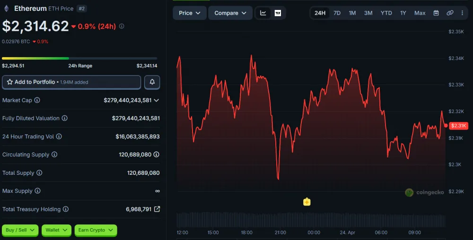Click the $2,314.62 price text
473x240 pixels.
point(35,26)
